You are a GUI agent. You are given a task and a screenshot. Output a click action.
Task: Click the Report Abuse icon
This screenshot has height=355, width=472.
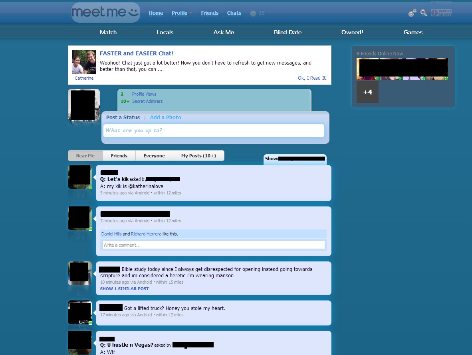pyautogui.click(x=441, y=12)
